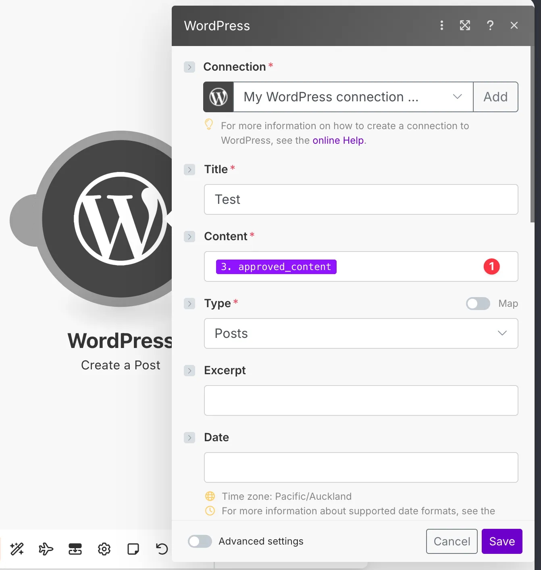Expand the dialog with fullscreen icon
The image size is (541, 570).
click(x=465, y=25)
